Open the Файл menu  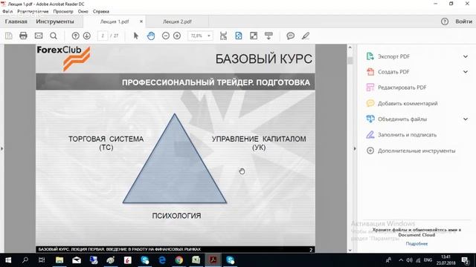(7, 11)
